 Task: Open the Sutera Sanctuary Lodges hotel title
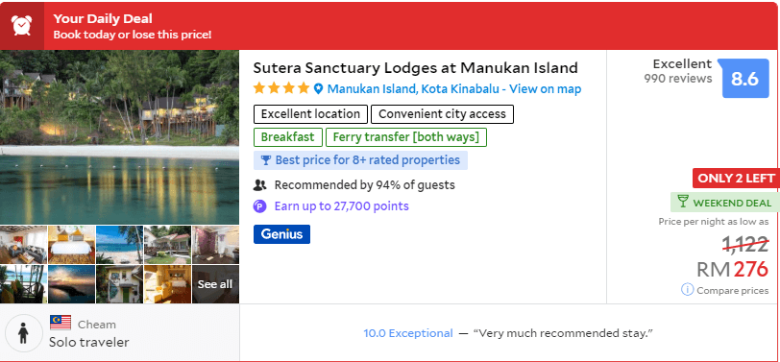pyautogui.click(x=415, y=67)
